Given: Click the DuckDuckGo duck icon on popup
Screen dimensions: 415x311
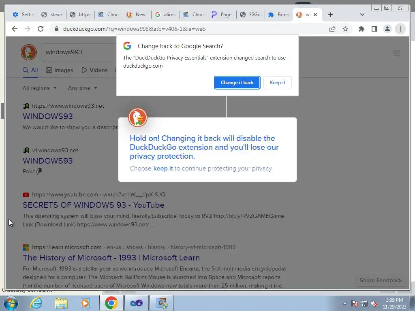Looking at the screenshot, I should coord(138,117).
